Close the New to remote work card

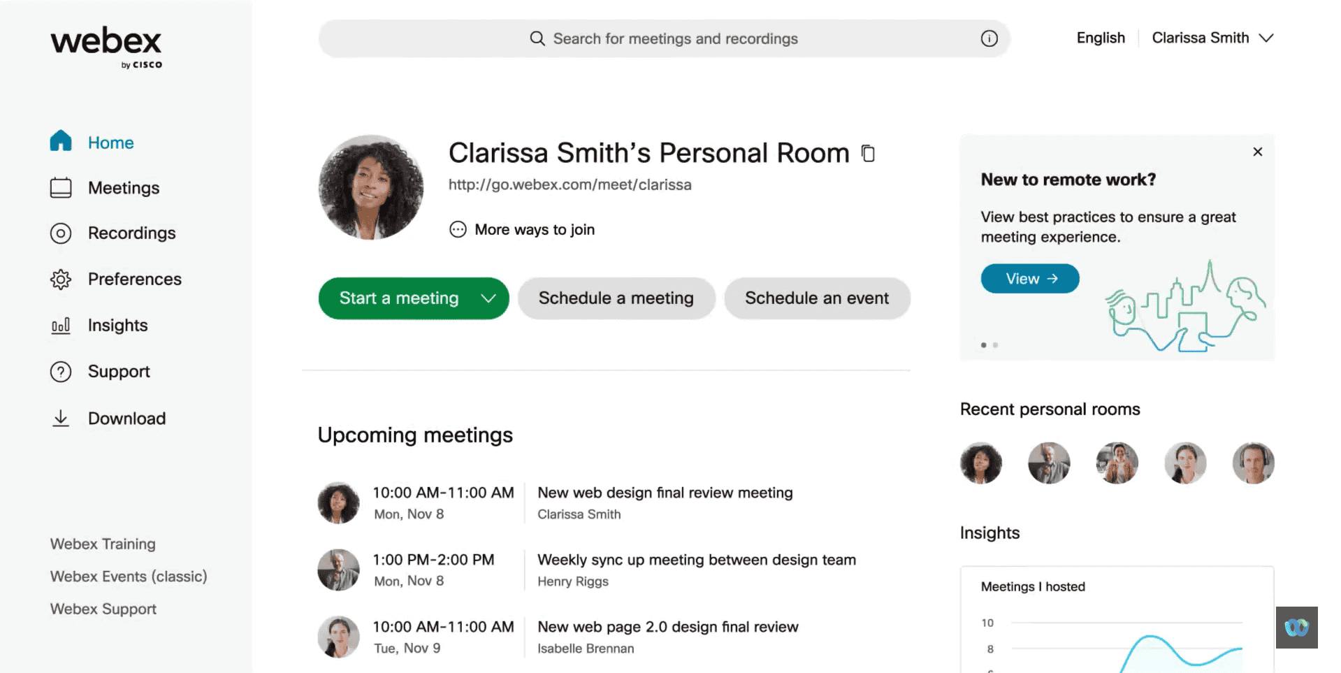(x=1257, y=152)
